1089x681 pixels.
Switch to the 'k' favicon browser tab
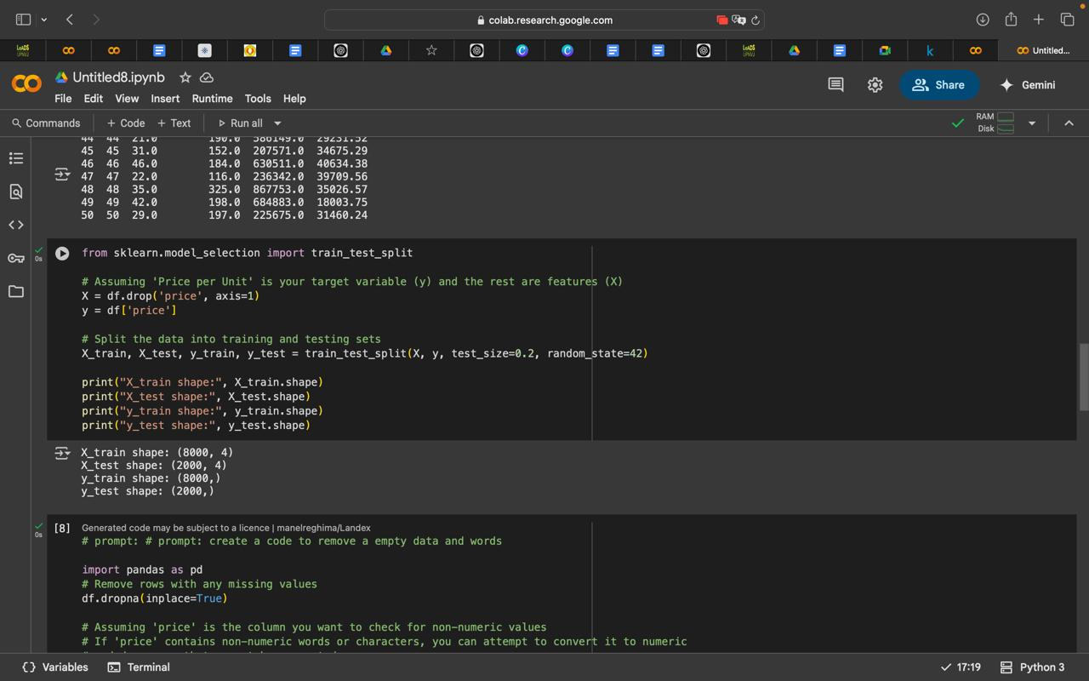(930, 51)
